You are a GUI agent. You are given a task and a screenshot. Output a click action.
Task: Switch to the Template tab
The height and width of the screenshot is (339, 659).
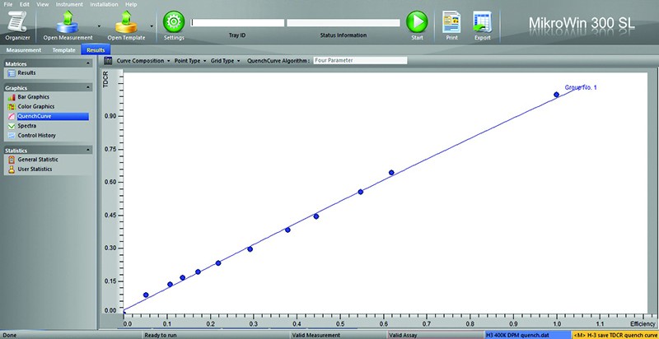tap(63, 49)
